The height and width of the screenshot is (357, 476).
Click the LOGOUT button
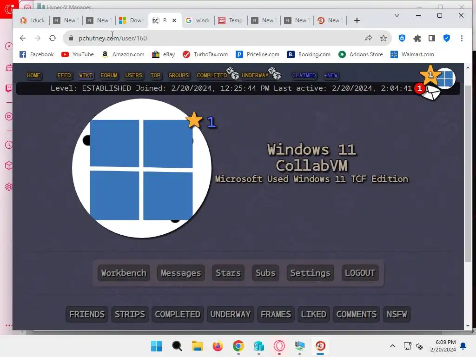point(360,273)
